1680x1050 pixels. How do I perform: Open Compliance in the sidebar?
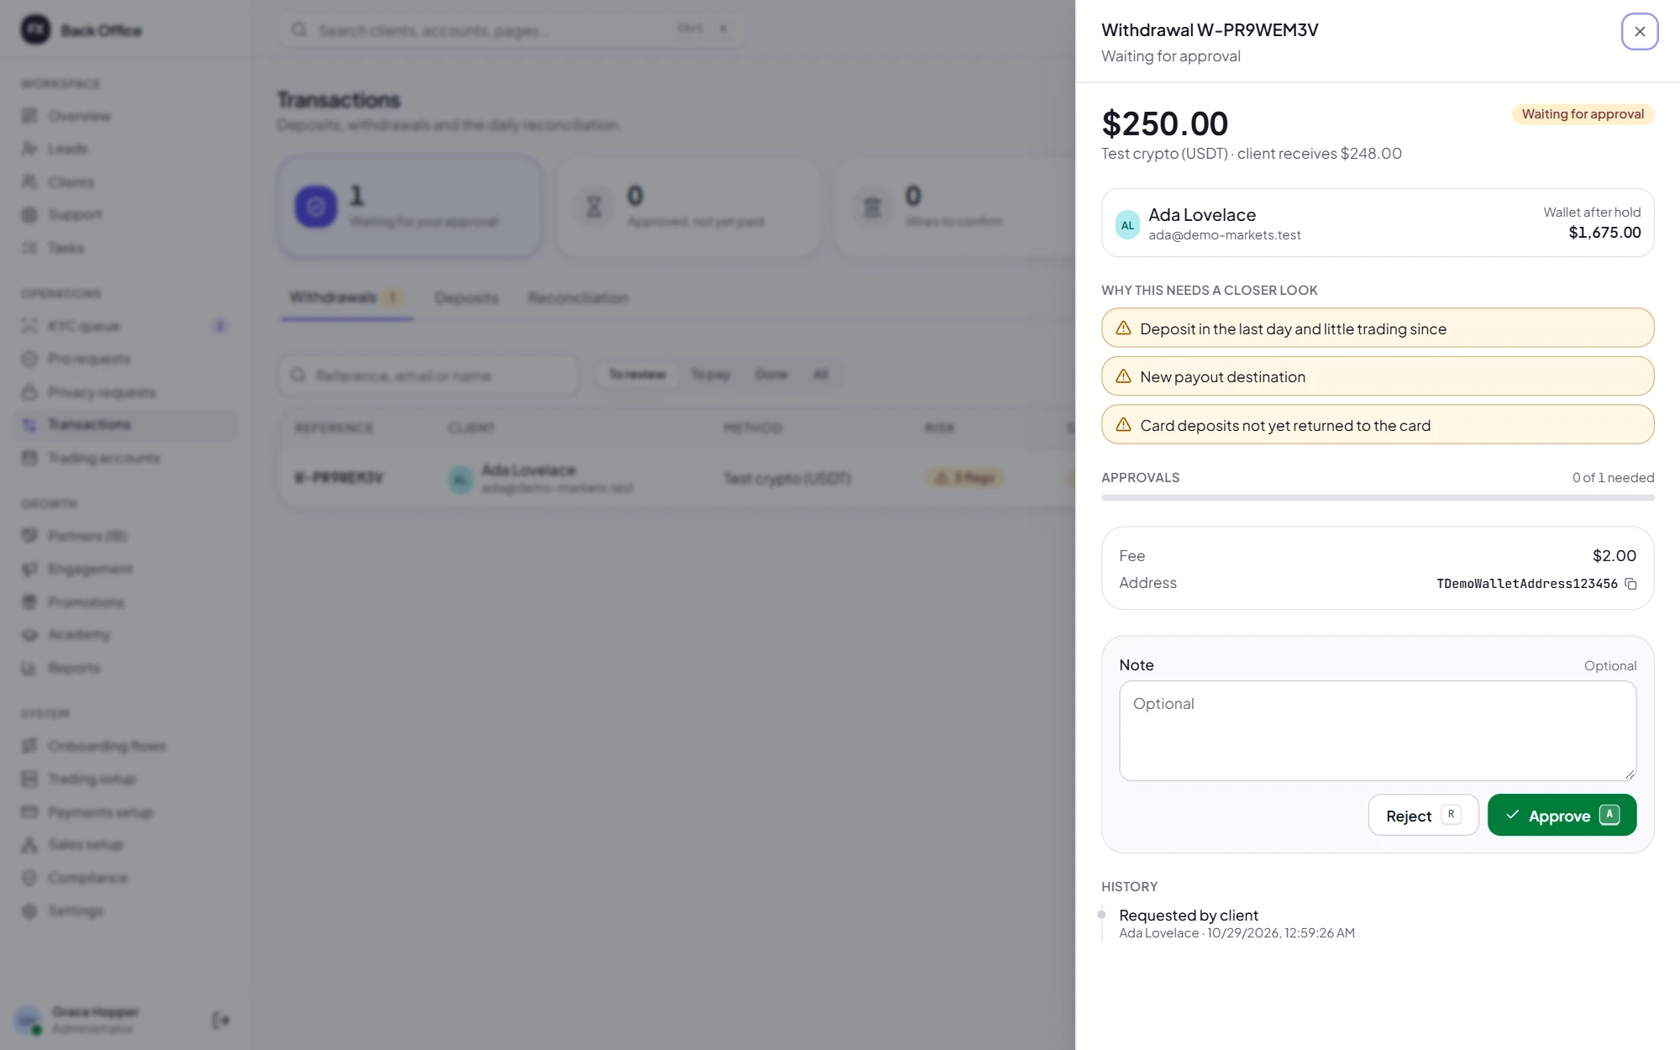[126, 878]
